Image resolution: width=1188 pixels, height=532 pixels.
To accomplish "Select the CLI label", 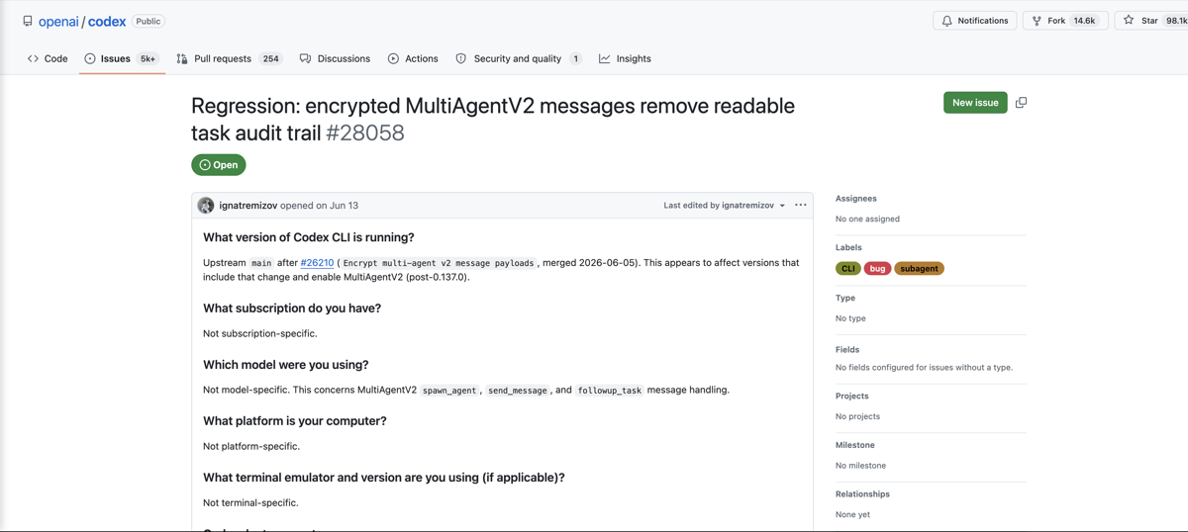I will click(x=848, y=268).
